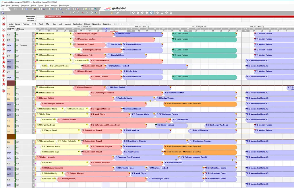Click the fork icon in left sidebar
This screenshot has width=294, height=188.
(x=3, y=53)
